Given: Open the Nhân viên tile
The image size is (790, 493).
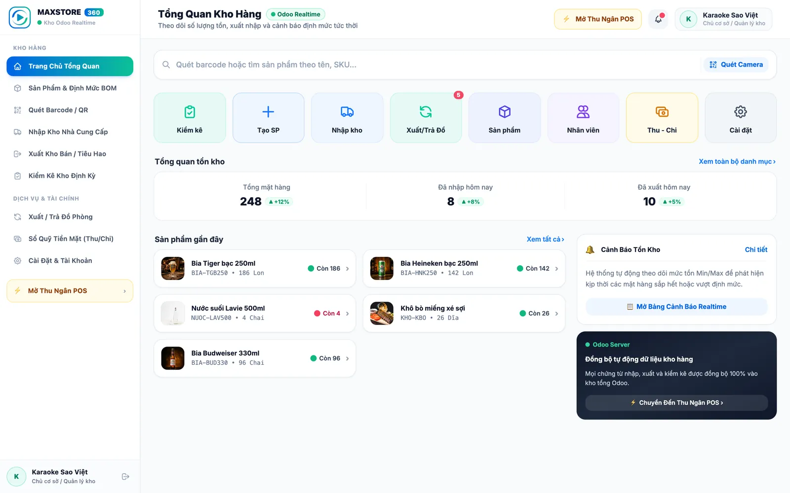Looking at the screenshot, I should pyautogui.click(x=583, y=118).
